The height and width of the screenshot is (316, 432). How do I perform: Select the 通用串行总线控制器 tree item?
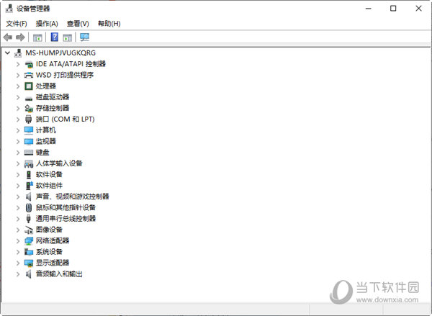(x=66, y=218)
